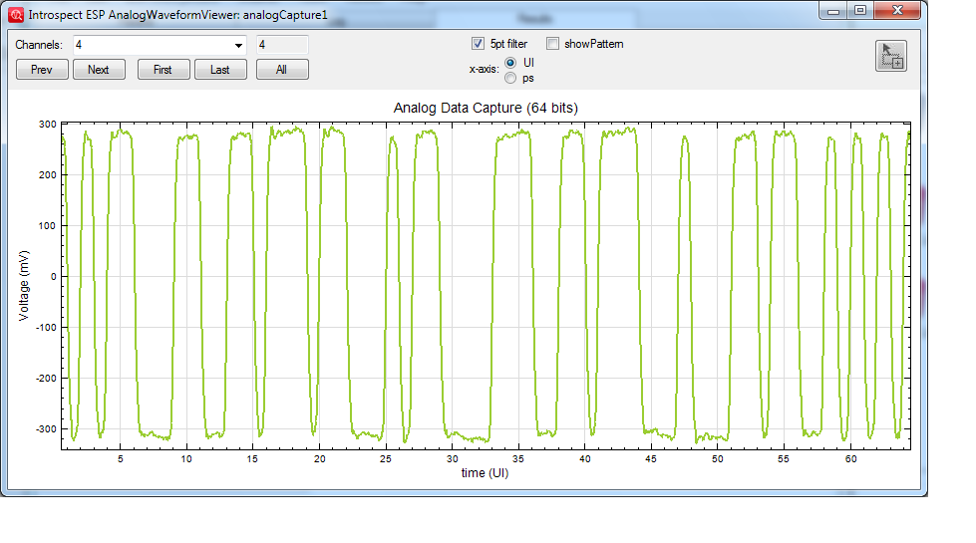Maximize the AnalogWaveformViewer window

click(860, 10)
